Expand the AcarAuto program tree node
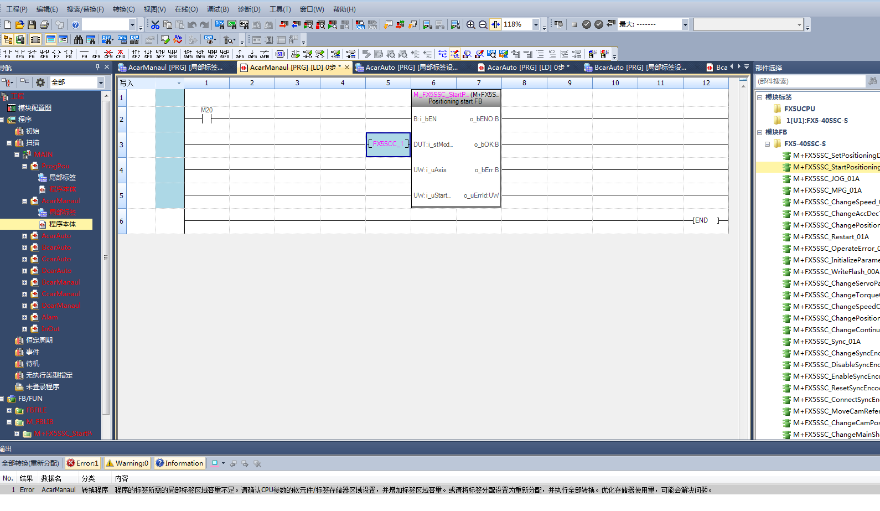 (x=24, y=236)
